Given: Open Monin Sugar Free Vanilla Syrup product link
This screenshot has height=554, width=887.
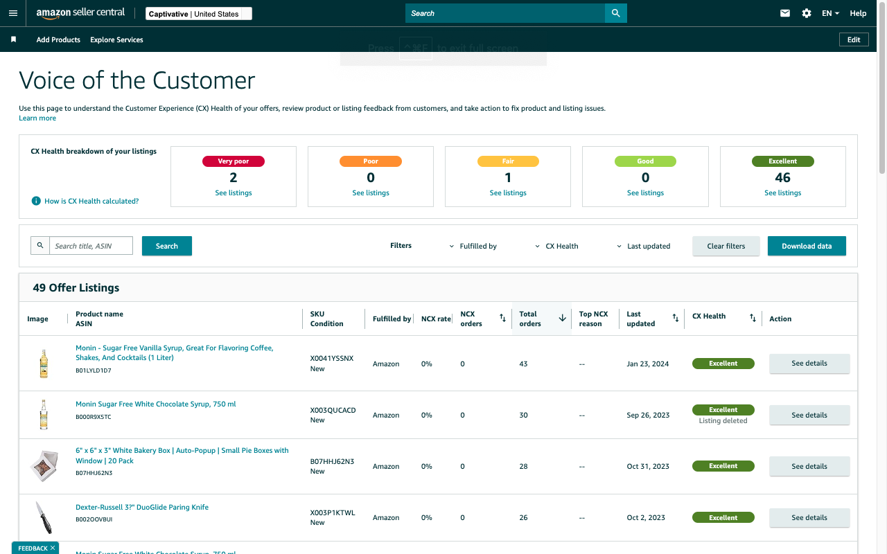Looking at the screenshot, I should (175, 353).
